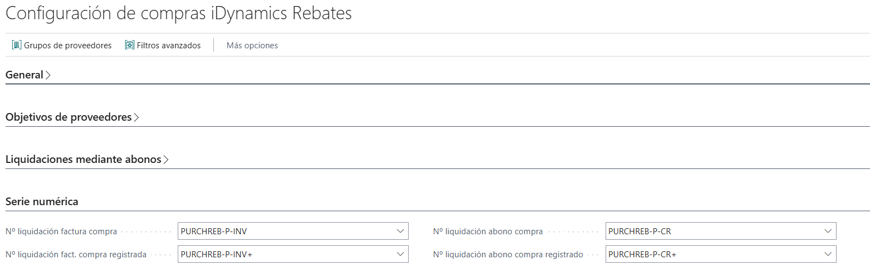
Task: Click the Filtros avanzados icon
Action: click(129, 45)
